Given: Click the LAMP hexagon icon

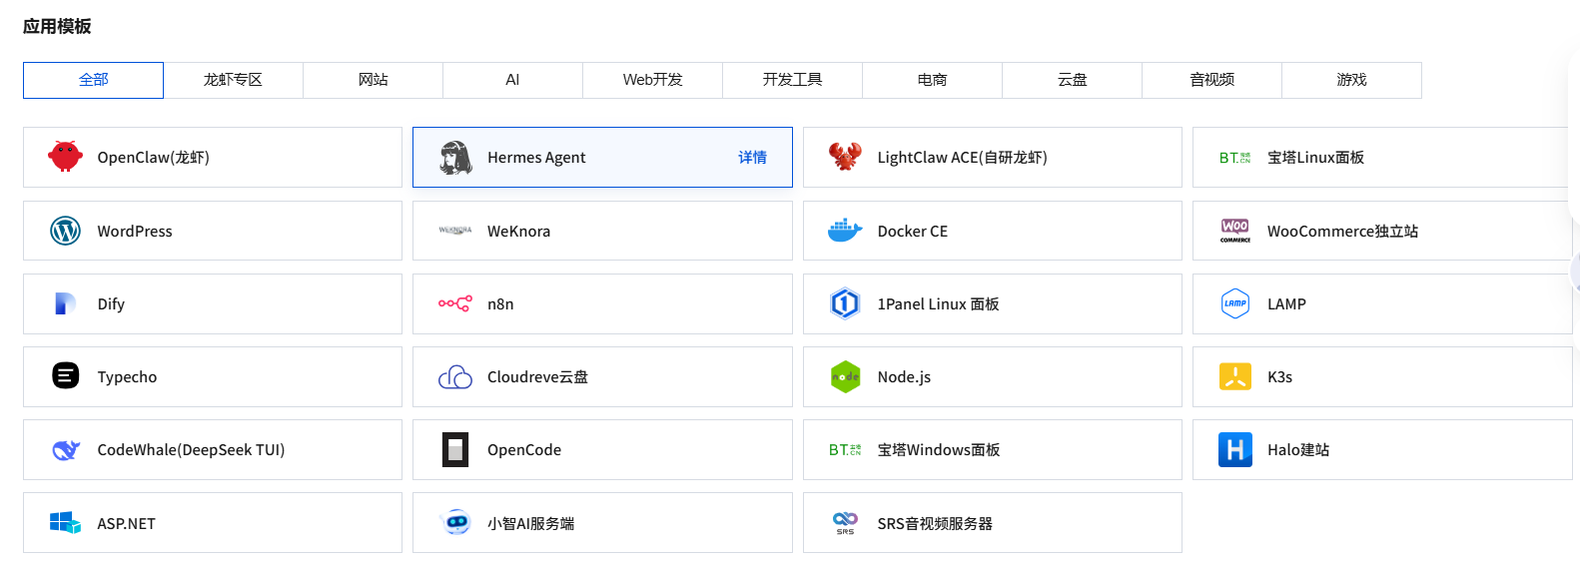Looking at the screenshot, I should point(1235,303).
